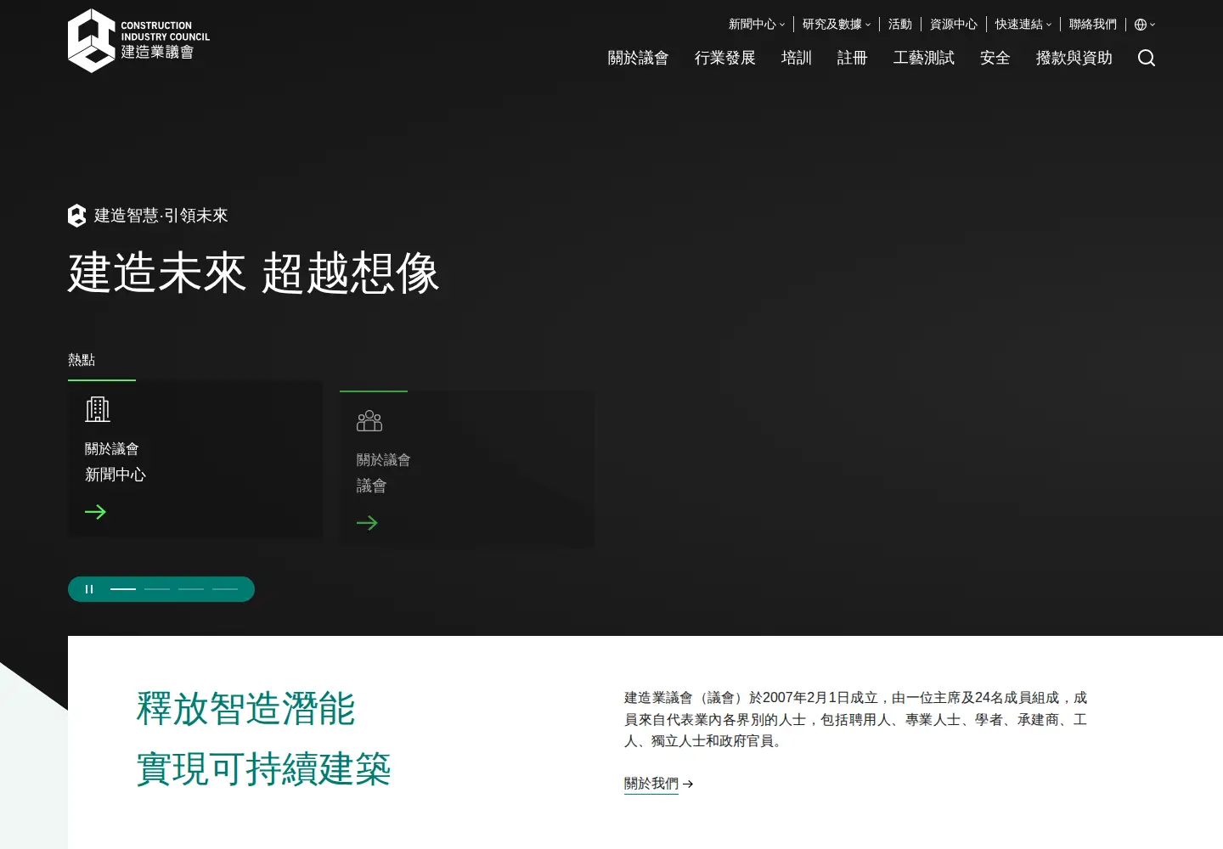Click the Construction Industry Council logo
The width and height of the screenshot is (1223, 849).
(138, 41)
